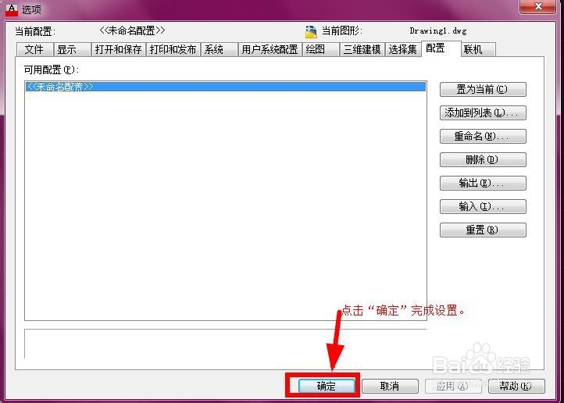Switch to the 绘图 tab
Image resolution: width=564 pixels, height=403 pixels.
[321, 49]
